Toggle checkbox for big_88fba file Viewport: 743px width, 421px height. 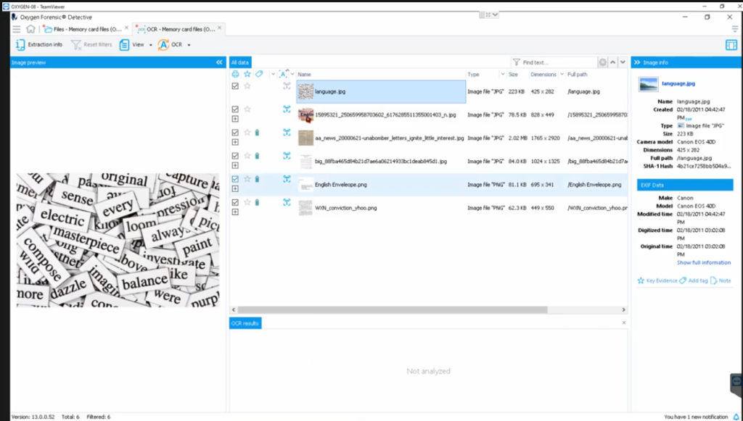235,156
